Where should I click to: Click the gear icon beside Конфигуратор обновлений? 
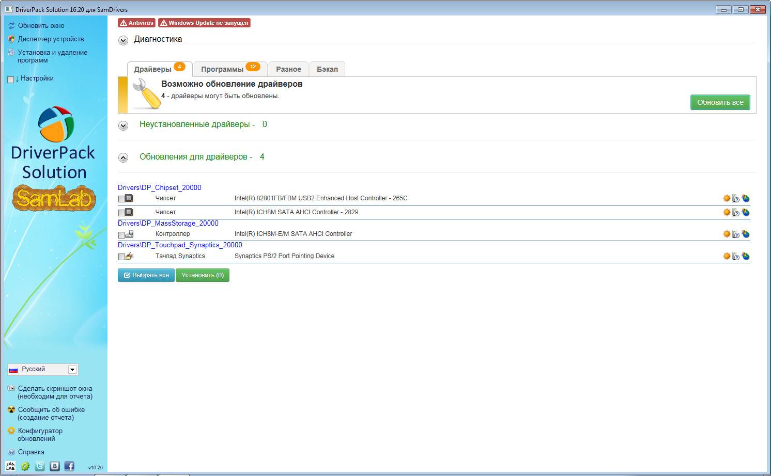click(x=11, y=431)
